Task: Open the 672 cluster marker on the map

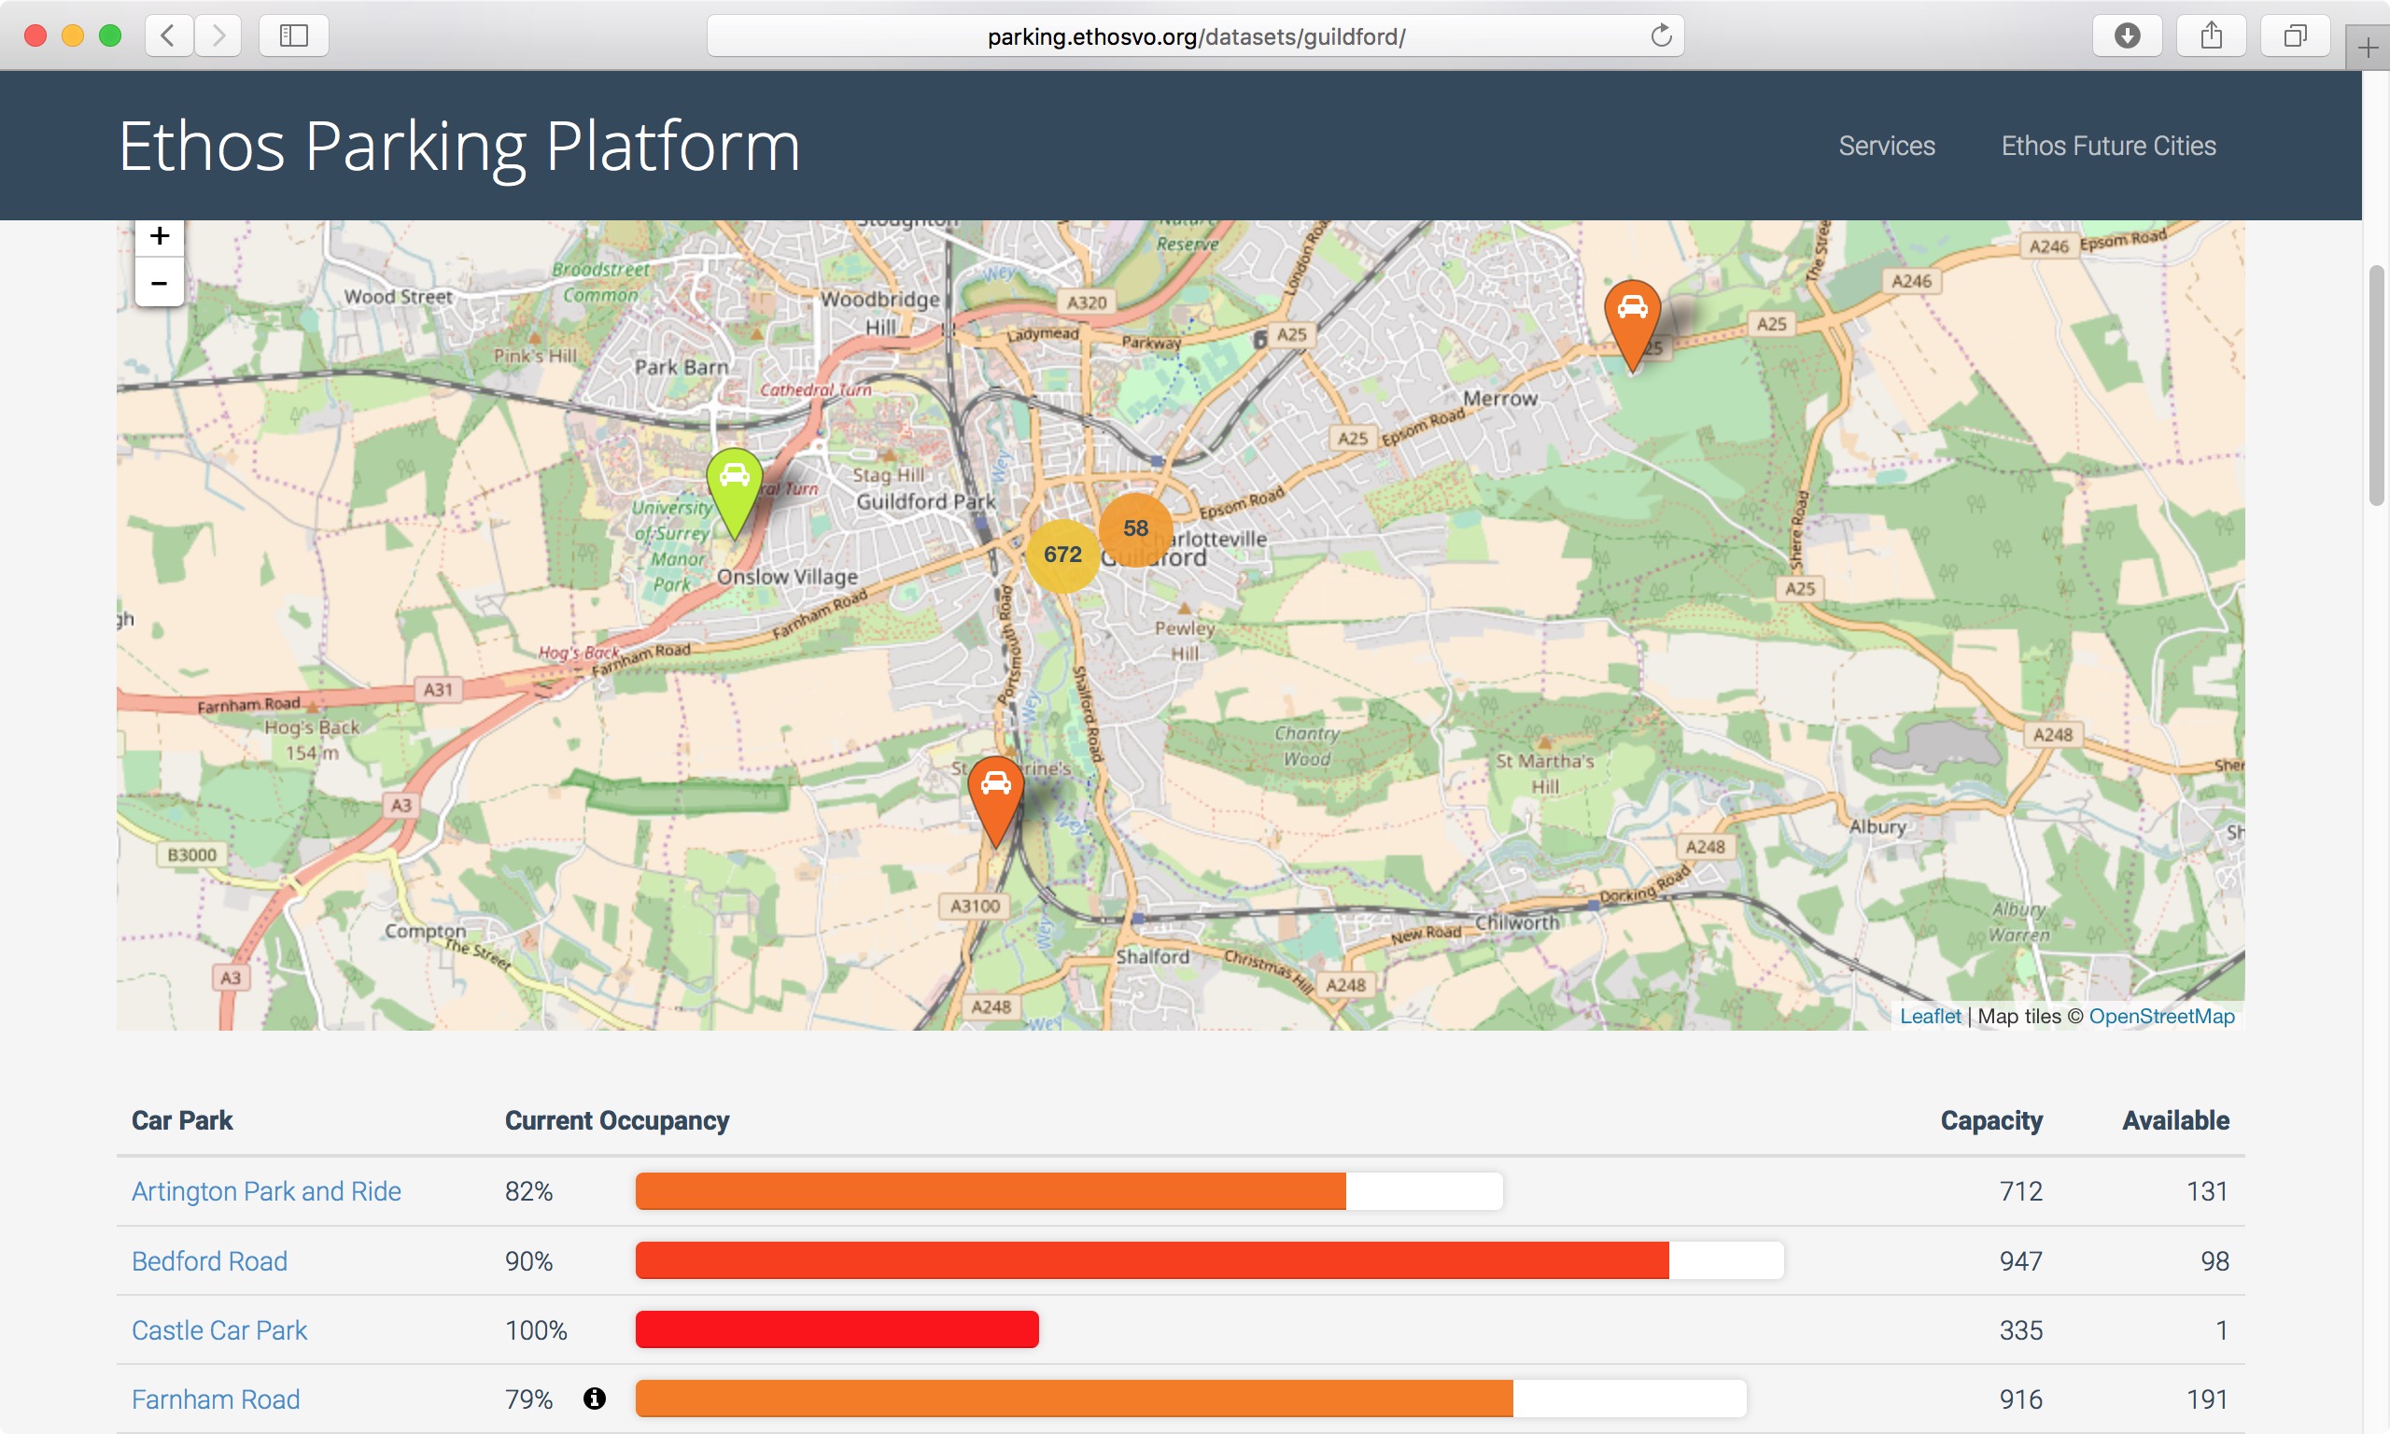Action: point(1061,555)
